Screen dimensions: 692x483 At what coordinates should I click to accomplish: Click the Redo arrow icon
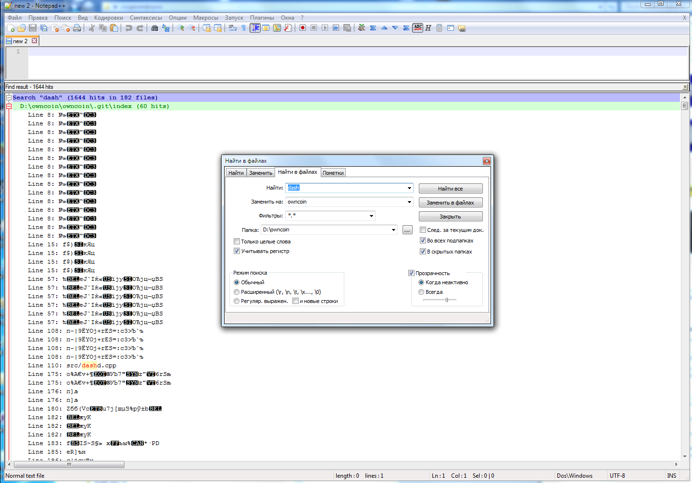point(140,28)
